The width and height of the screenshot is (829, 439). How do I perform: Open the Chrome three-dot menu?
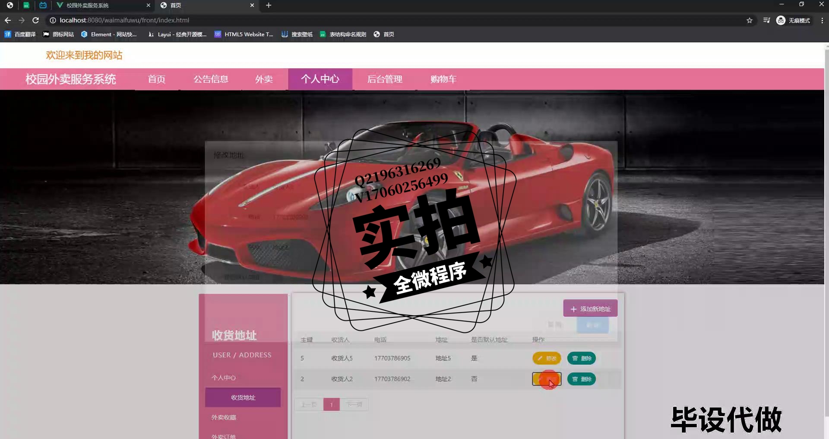[x=822, y=20]
